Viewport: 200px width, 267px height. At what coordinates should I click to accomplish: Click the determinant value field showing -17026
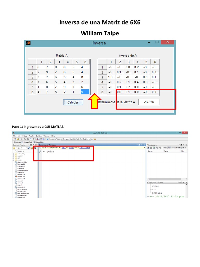click(149, 102)
